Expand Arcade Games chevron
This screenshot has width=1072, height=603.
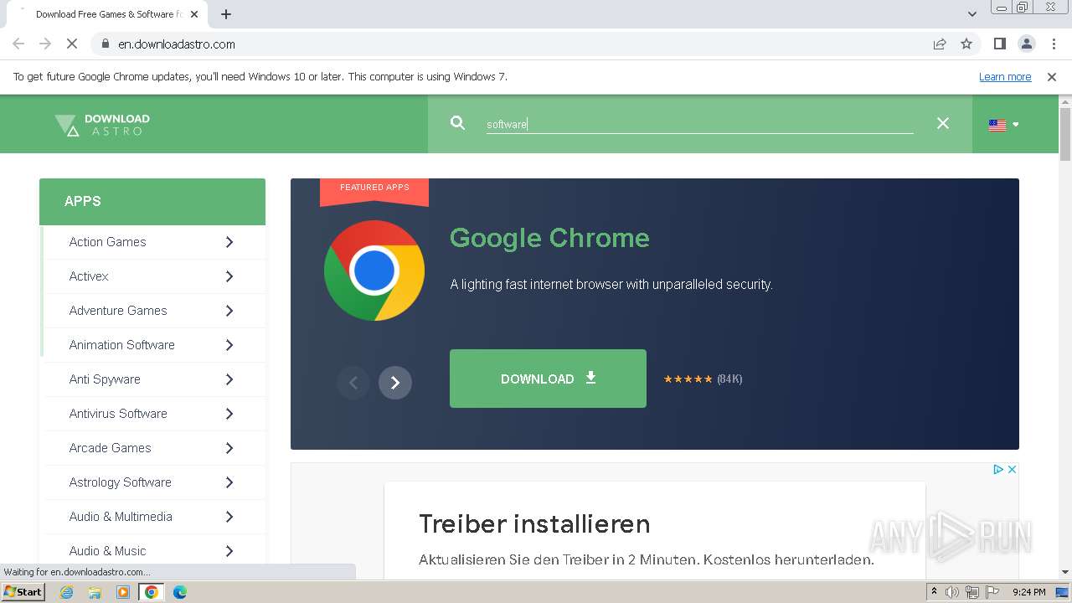tap(229, 448)
